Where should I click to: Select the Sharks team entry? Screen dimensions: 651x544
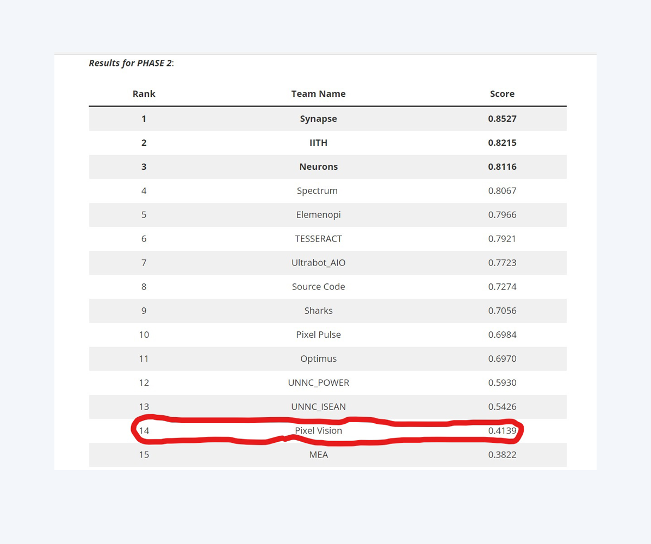318,311
